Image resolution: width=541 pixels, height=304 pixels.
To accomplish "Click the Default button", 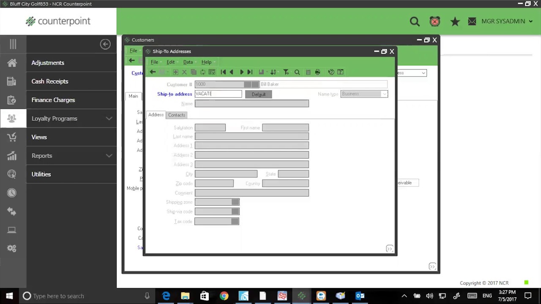I will (259, 94).
